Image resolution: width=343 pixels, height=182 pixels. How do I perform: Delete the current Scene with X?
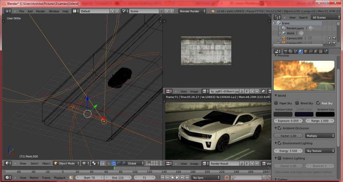click(171, 11)
